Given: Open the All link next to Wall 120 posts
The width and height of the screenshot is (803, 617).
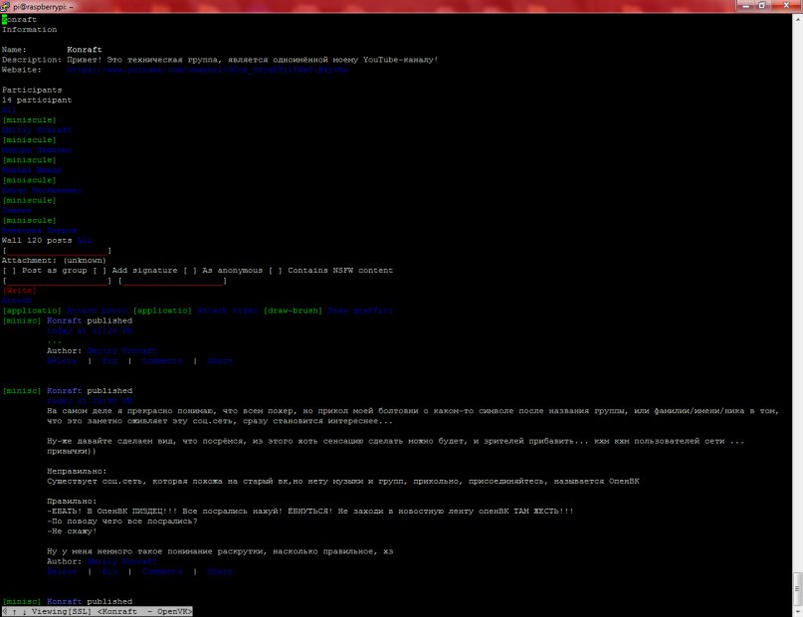Looking at the screenshot, I should [x=84, y=240].
